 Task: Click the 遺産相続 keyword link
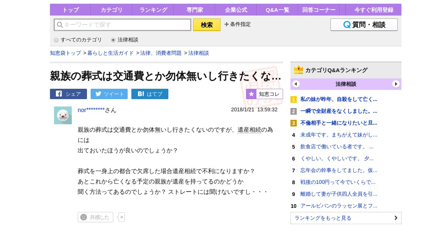tap(249, 130)
